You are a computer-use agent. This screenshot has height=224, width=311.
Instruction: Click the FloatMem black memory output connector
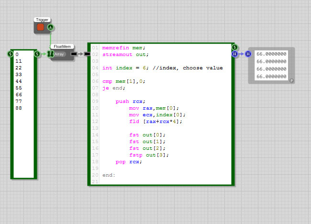coord(73,54)
